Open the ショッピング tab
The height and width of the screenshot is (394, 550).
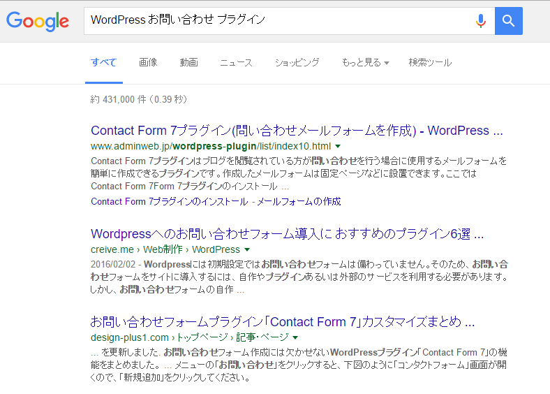click(x=297, y=62)
